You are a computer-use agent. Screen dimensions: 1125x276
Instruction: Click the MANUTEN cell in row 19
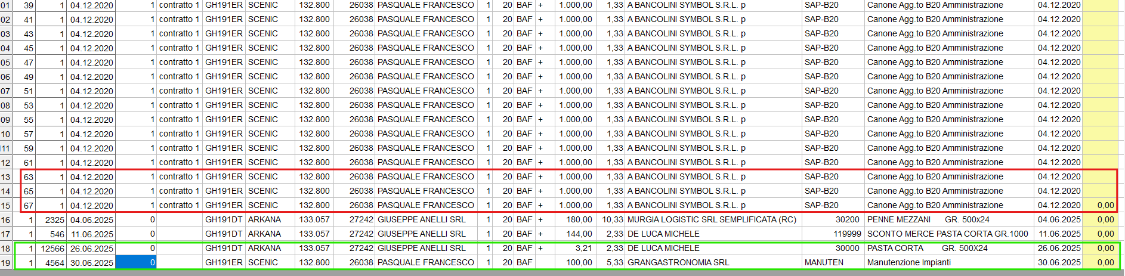click(833, 262)
